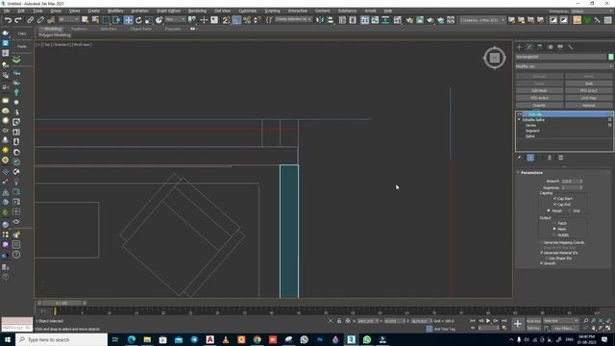
Task: Activate Select and Scale tool
Action: (149, 20)
